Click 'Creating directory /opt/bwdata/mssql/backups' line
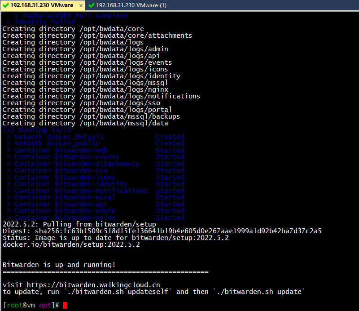Image resolution: width=359 pixels, height=311 pixels. (x=91, y=116)
